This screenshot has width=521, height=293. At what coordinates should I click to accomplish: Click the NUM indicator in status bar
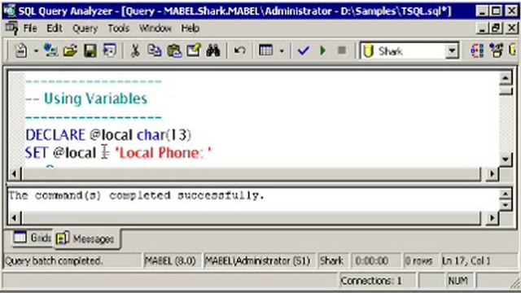458,281
